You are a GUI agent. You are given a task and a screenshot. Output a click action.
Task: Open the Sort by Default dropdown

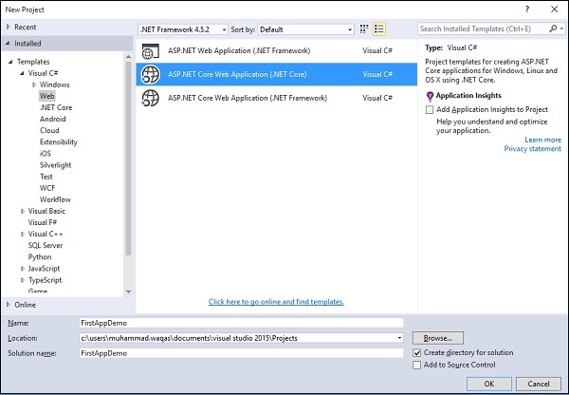click(x=305, y=29)
